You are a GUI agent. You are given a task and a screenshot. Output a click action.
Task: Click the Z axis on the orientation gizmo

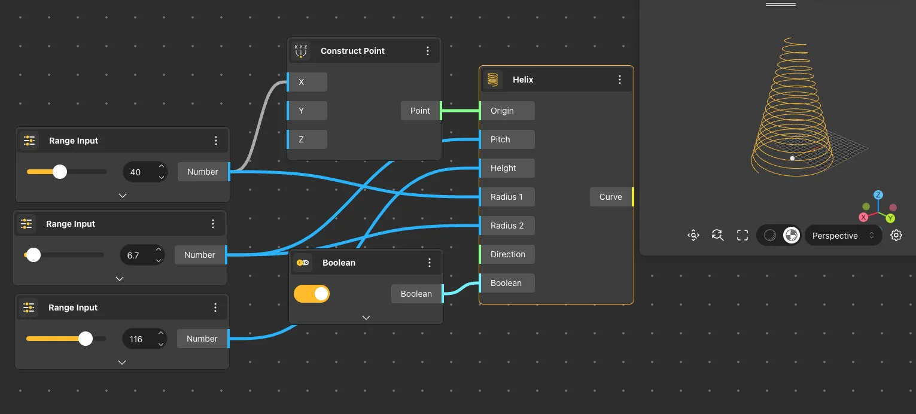tap(878, 195)
